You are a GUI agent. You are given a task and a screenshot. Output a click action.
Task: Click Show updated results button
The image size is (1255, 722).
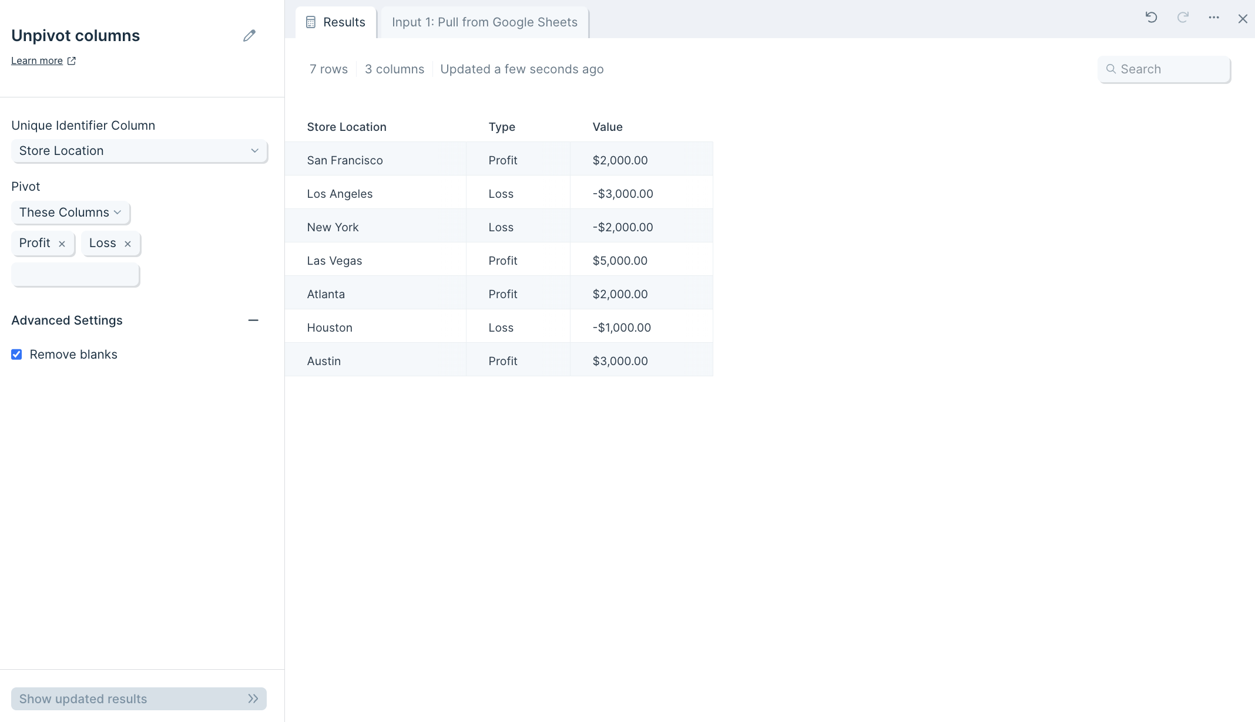[x=139, y=699]
